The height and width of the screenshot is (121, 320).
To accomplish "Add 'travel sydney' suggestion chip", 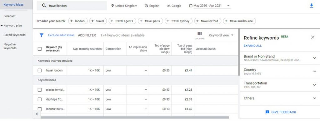I will (178, 21).
